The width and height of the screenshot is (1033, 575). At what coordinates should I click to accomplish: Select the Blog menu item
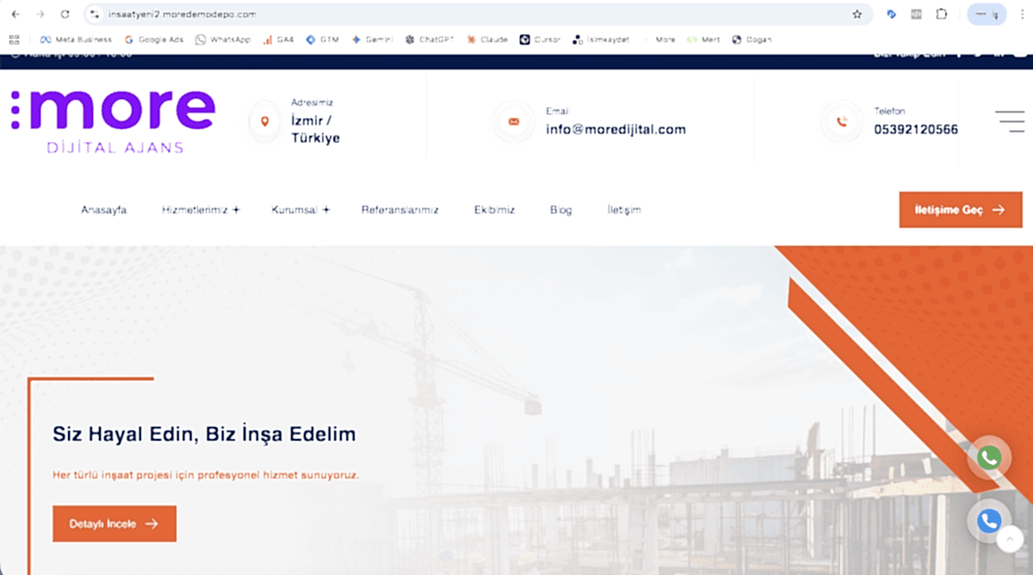coord(560,209)
